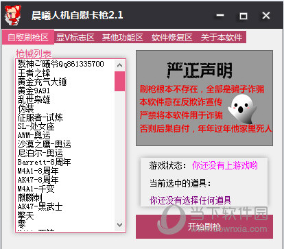This screenshot has width=284, height=249.
Task: Select SL-处女座 from the weapon list
Action: point(36,126)
